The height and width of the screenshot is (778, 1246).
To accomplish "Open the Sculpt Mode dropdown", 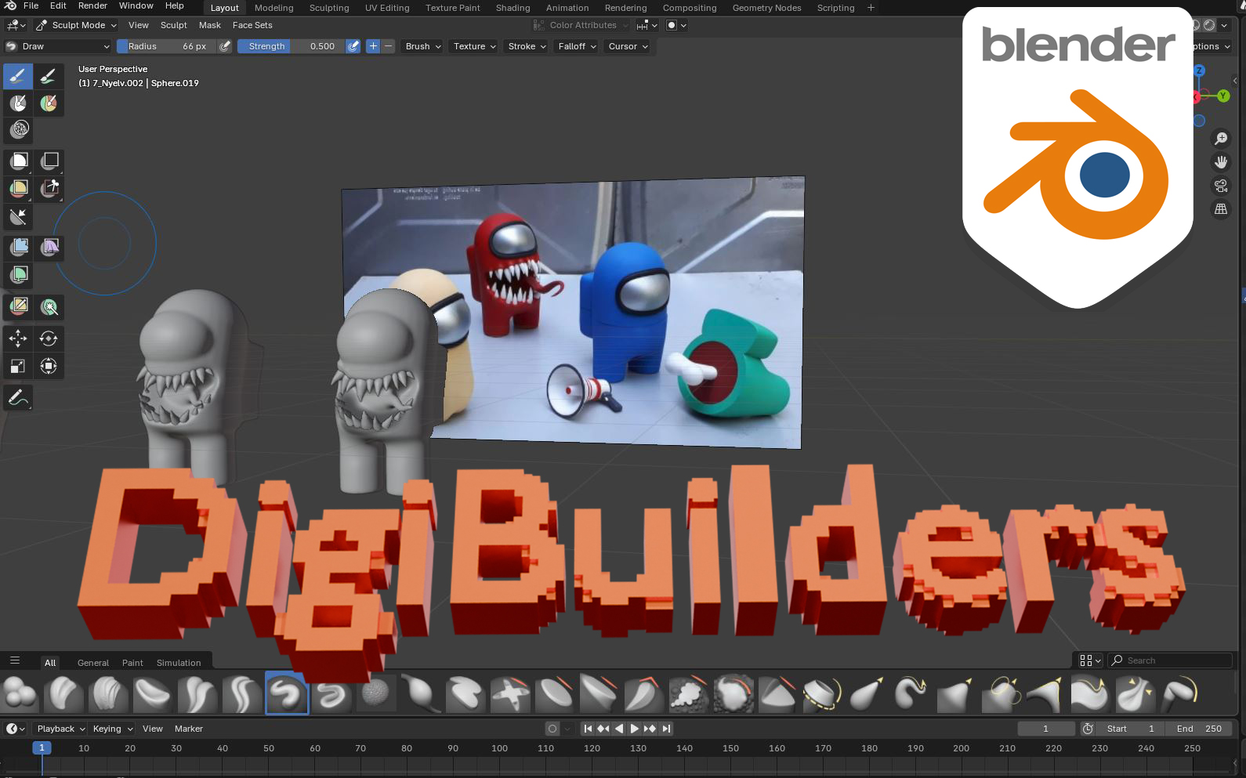I will [x=78, y=25].
